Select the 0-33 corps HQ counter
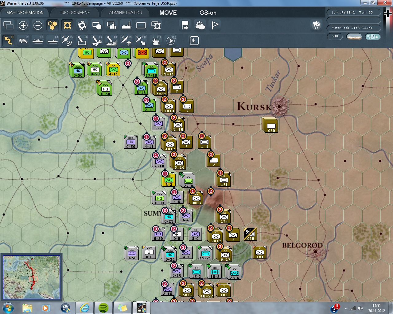This screenshot has height=314, width=393. pyautogui.click(x=159, y=198)
